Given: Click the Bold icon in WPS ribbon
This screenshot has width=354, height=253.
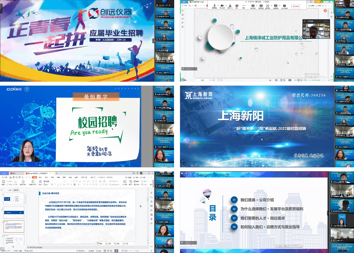Looking at the screenshot, I should (52, 184).
